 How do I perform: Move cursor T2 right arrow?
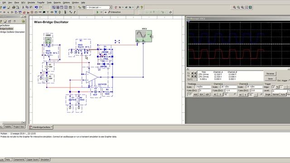click(x=195, y=76)
